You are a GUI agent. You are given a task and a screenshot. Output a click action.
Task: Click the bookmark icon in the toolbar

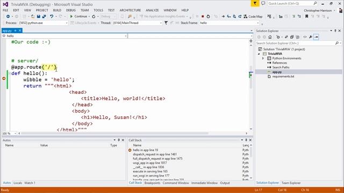tap(306, 17)
